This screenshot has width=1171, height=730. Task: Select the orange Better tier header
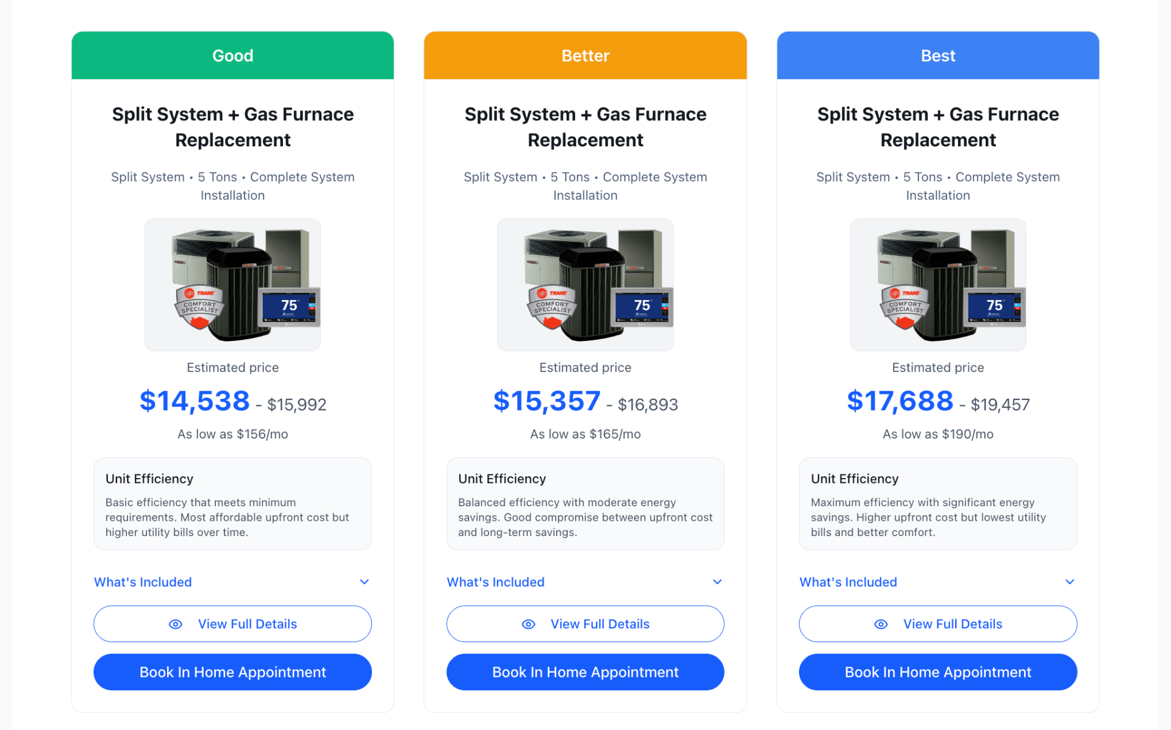click(585, 55)
